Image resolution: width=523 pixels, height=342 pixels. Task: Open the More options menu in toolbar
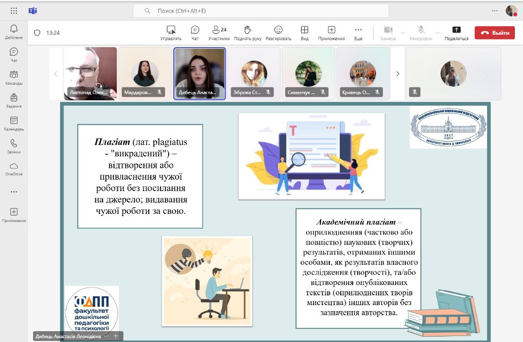(x=358, y=32)
